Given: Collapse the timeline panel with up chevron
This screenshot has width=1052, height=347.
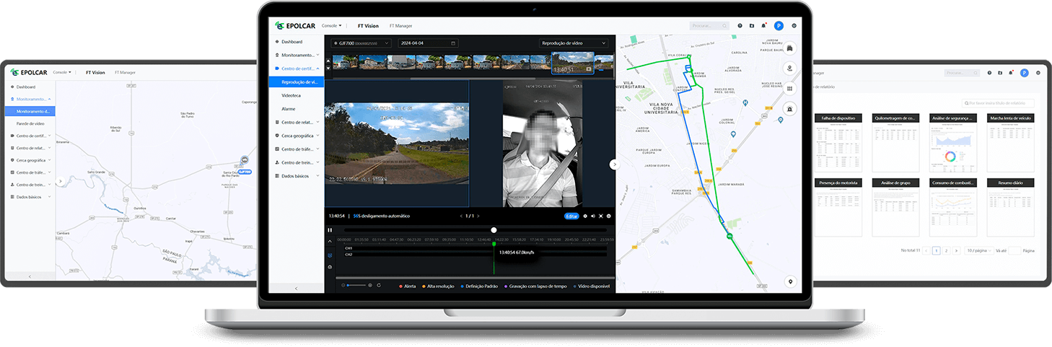Looking at the screenshot, I should [330, 241].
